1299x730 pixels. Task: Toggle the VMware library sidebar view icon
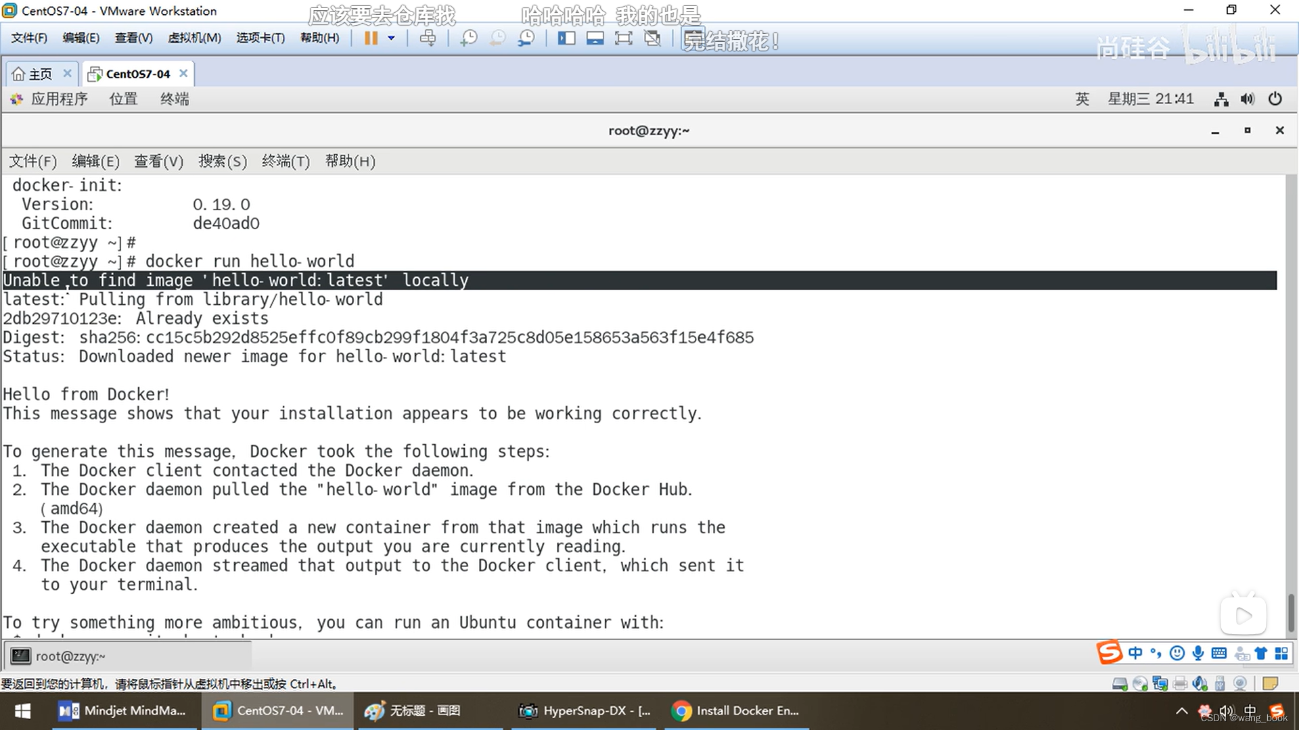[x=566, y=39]
